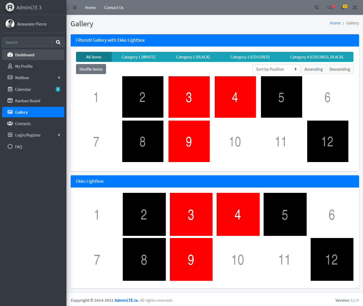The image size is (363, 306).
Task: Click the sidebar search submit icon
Action: tap(58, 42)
